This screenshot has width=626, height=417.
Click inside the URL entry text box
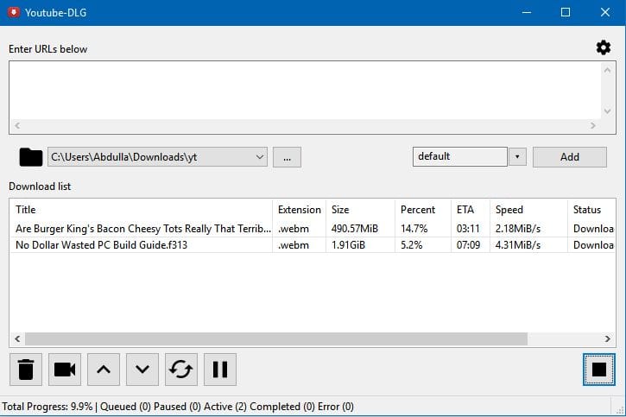point(305,91)
